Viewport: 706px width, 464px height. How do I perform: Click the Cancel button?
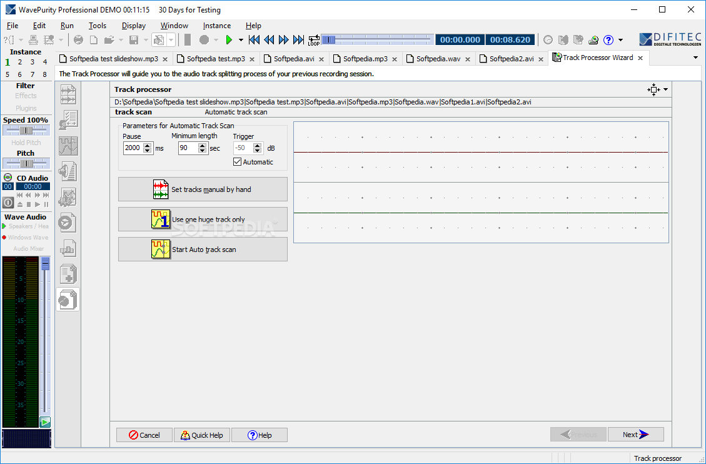[x=144, y=435]
